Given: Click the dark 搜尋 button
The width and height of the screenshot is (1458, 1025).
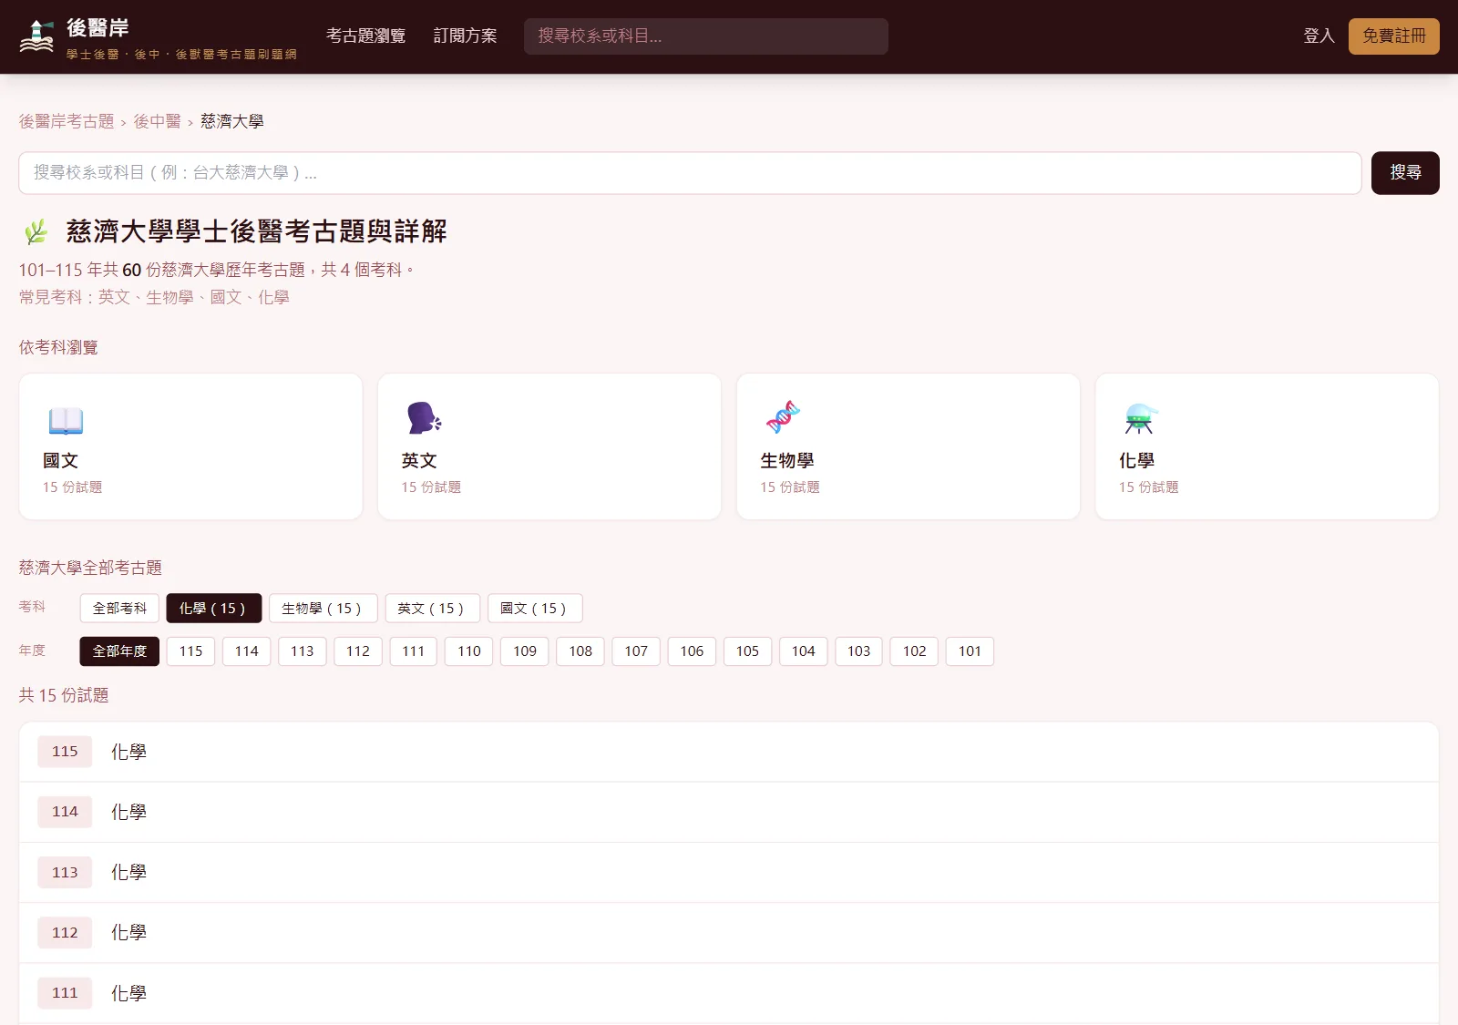Looking at the screenshot, I should pyautogui.click(x=1405, y=173).
